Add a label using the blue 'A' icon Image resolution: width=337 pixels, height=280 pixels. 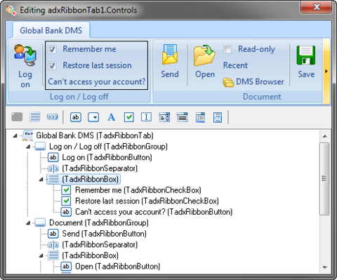(x=112, y=117)
